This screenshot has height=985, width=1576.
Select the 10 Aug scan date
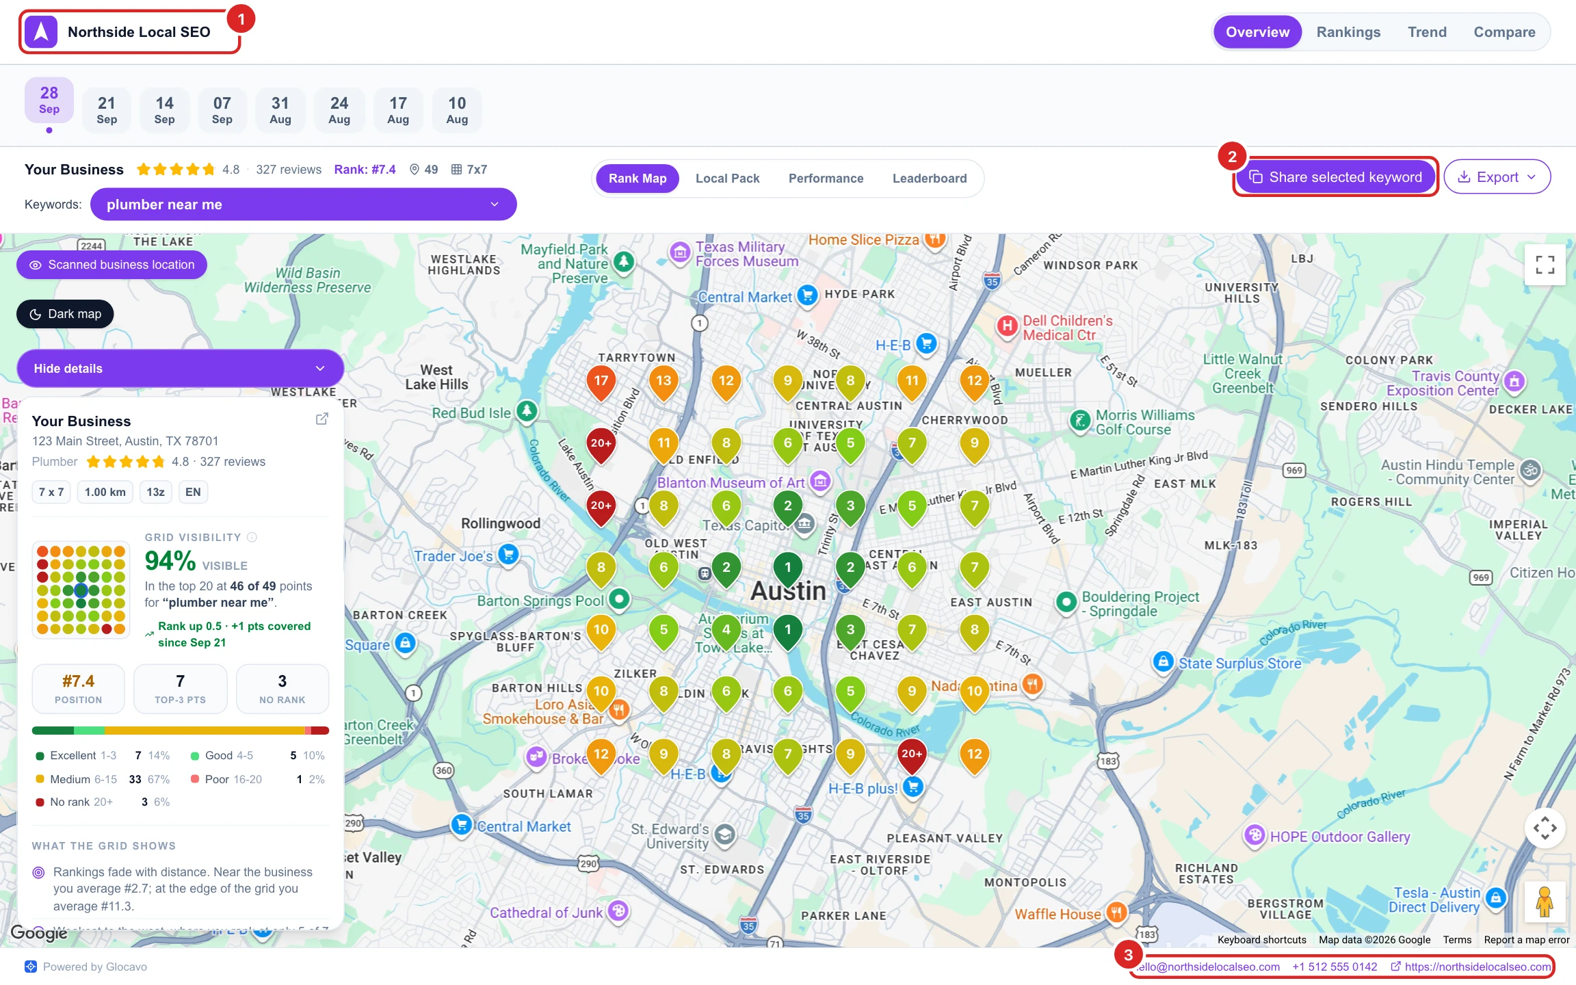click(x=457, y=110)
